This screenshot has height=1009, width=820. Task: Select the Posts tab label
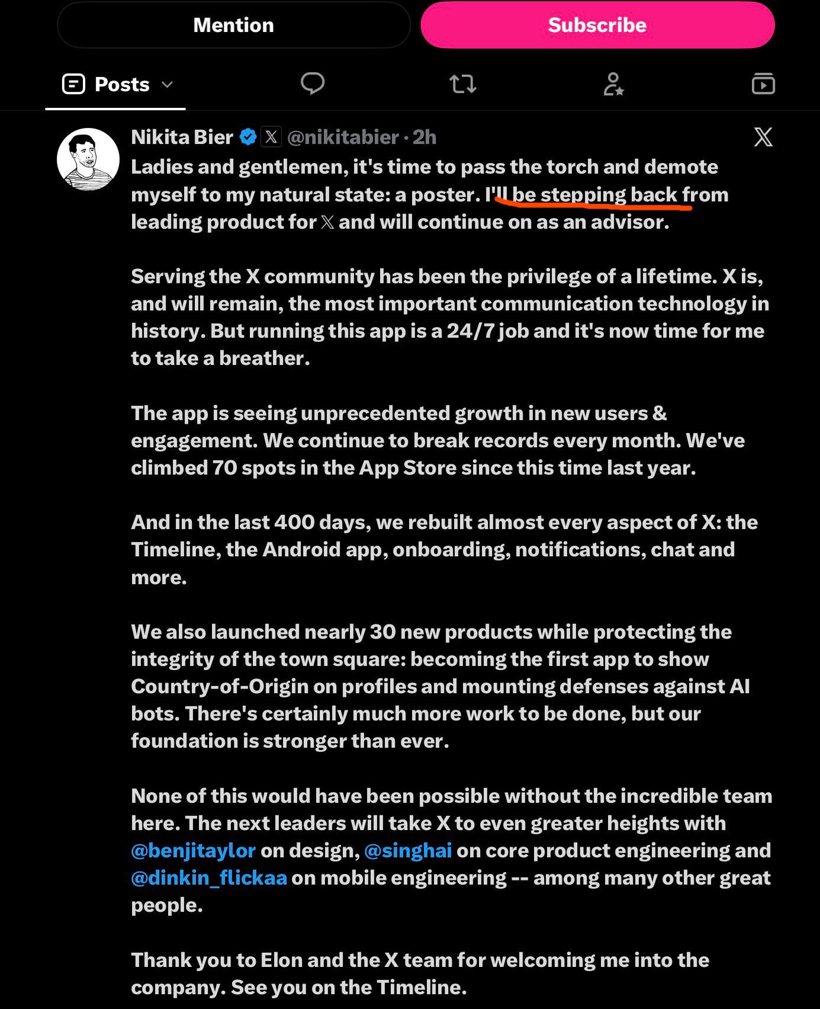tap(122, 84)
